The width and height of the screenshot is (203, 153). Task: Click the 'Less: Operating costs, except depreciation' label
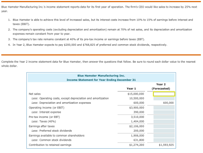tap(70, 98)
